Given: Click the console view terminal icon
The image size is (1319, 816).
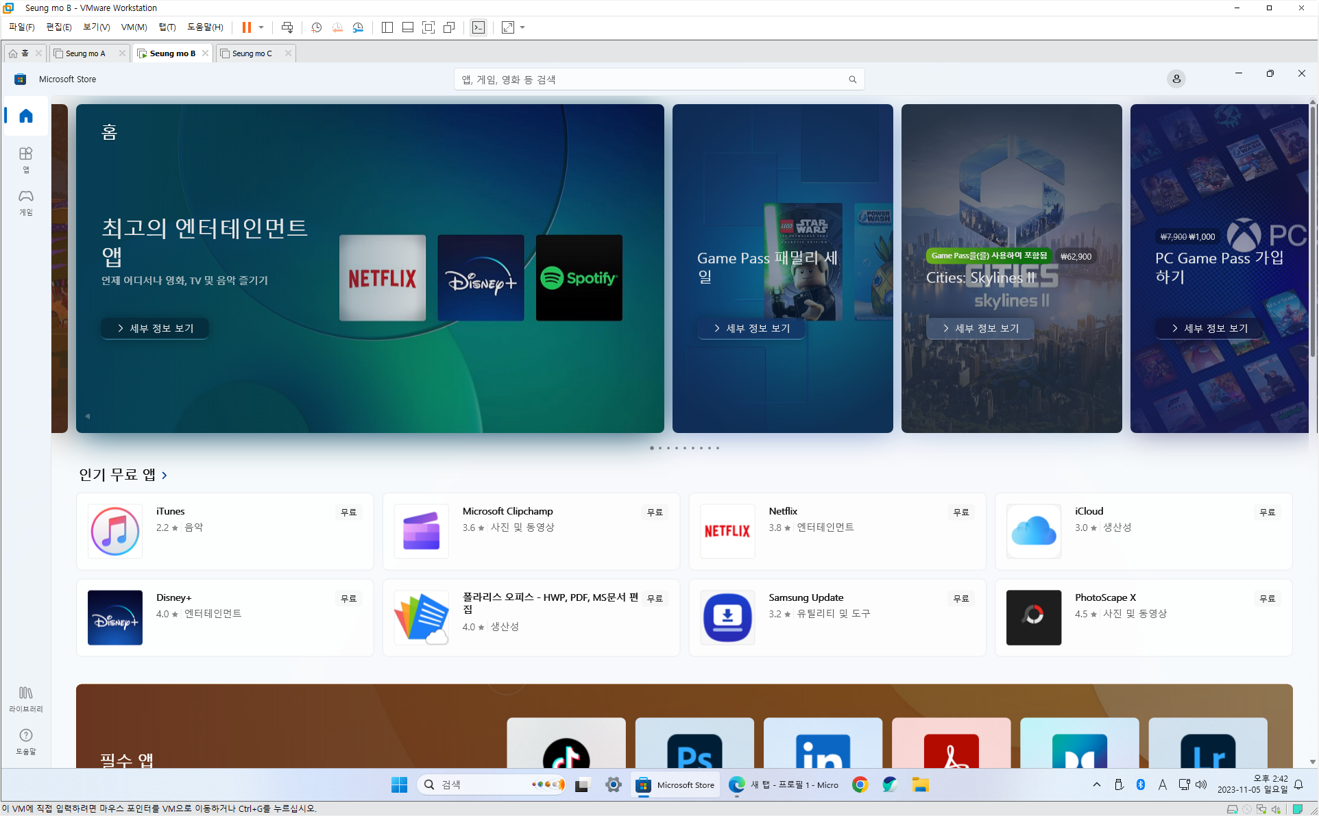Looking at the screenshot, I should [479, 27].
